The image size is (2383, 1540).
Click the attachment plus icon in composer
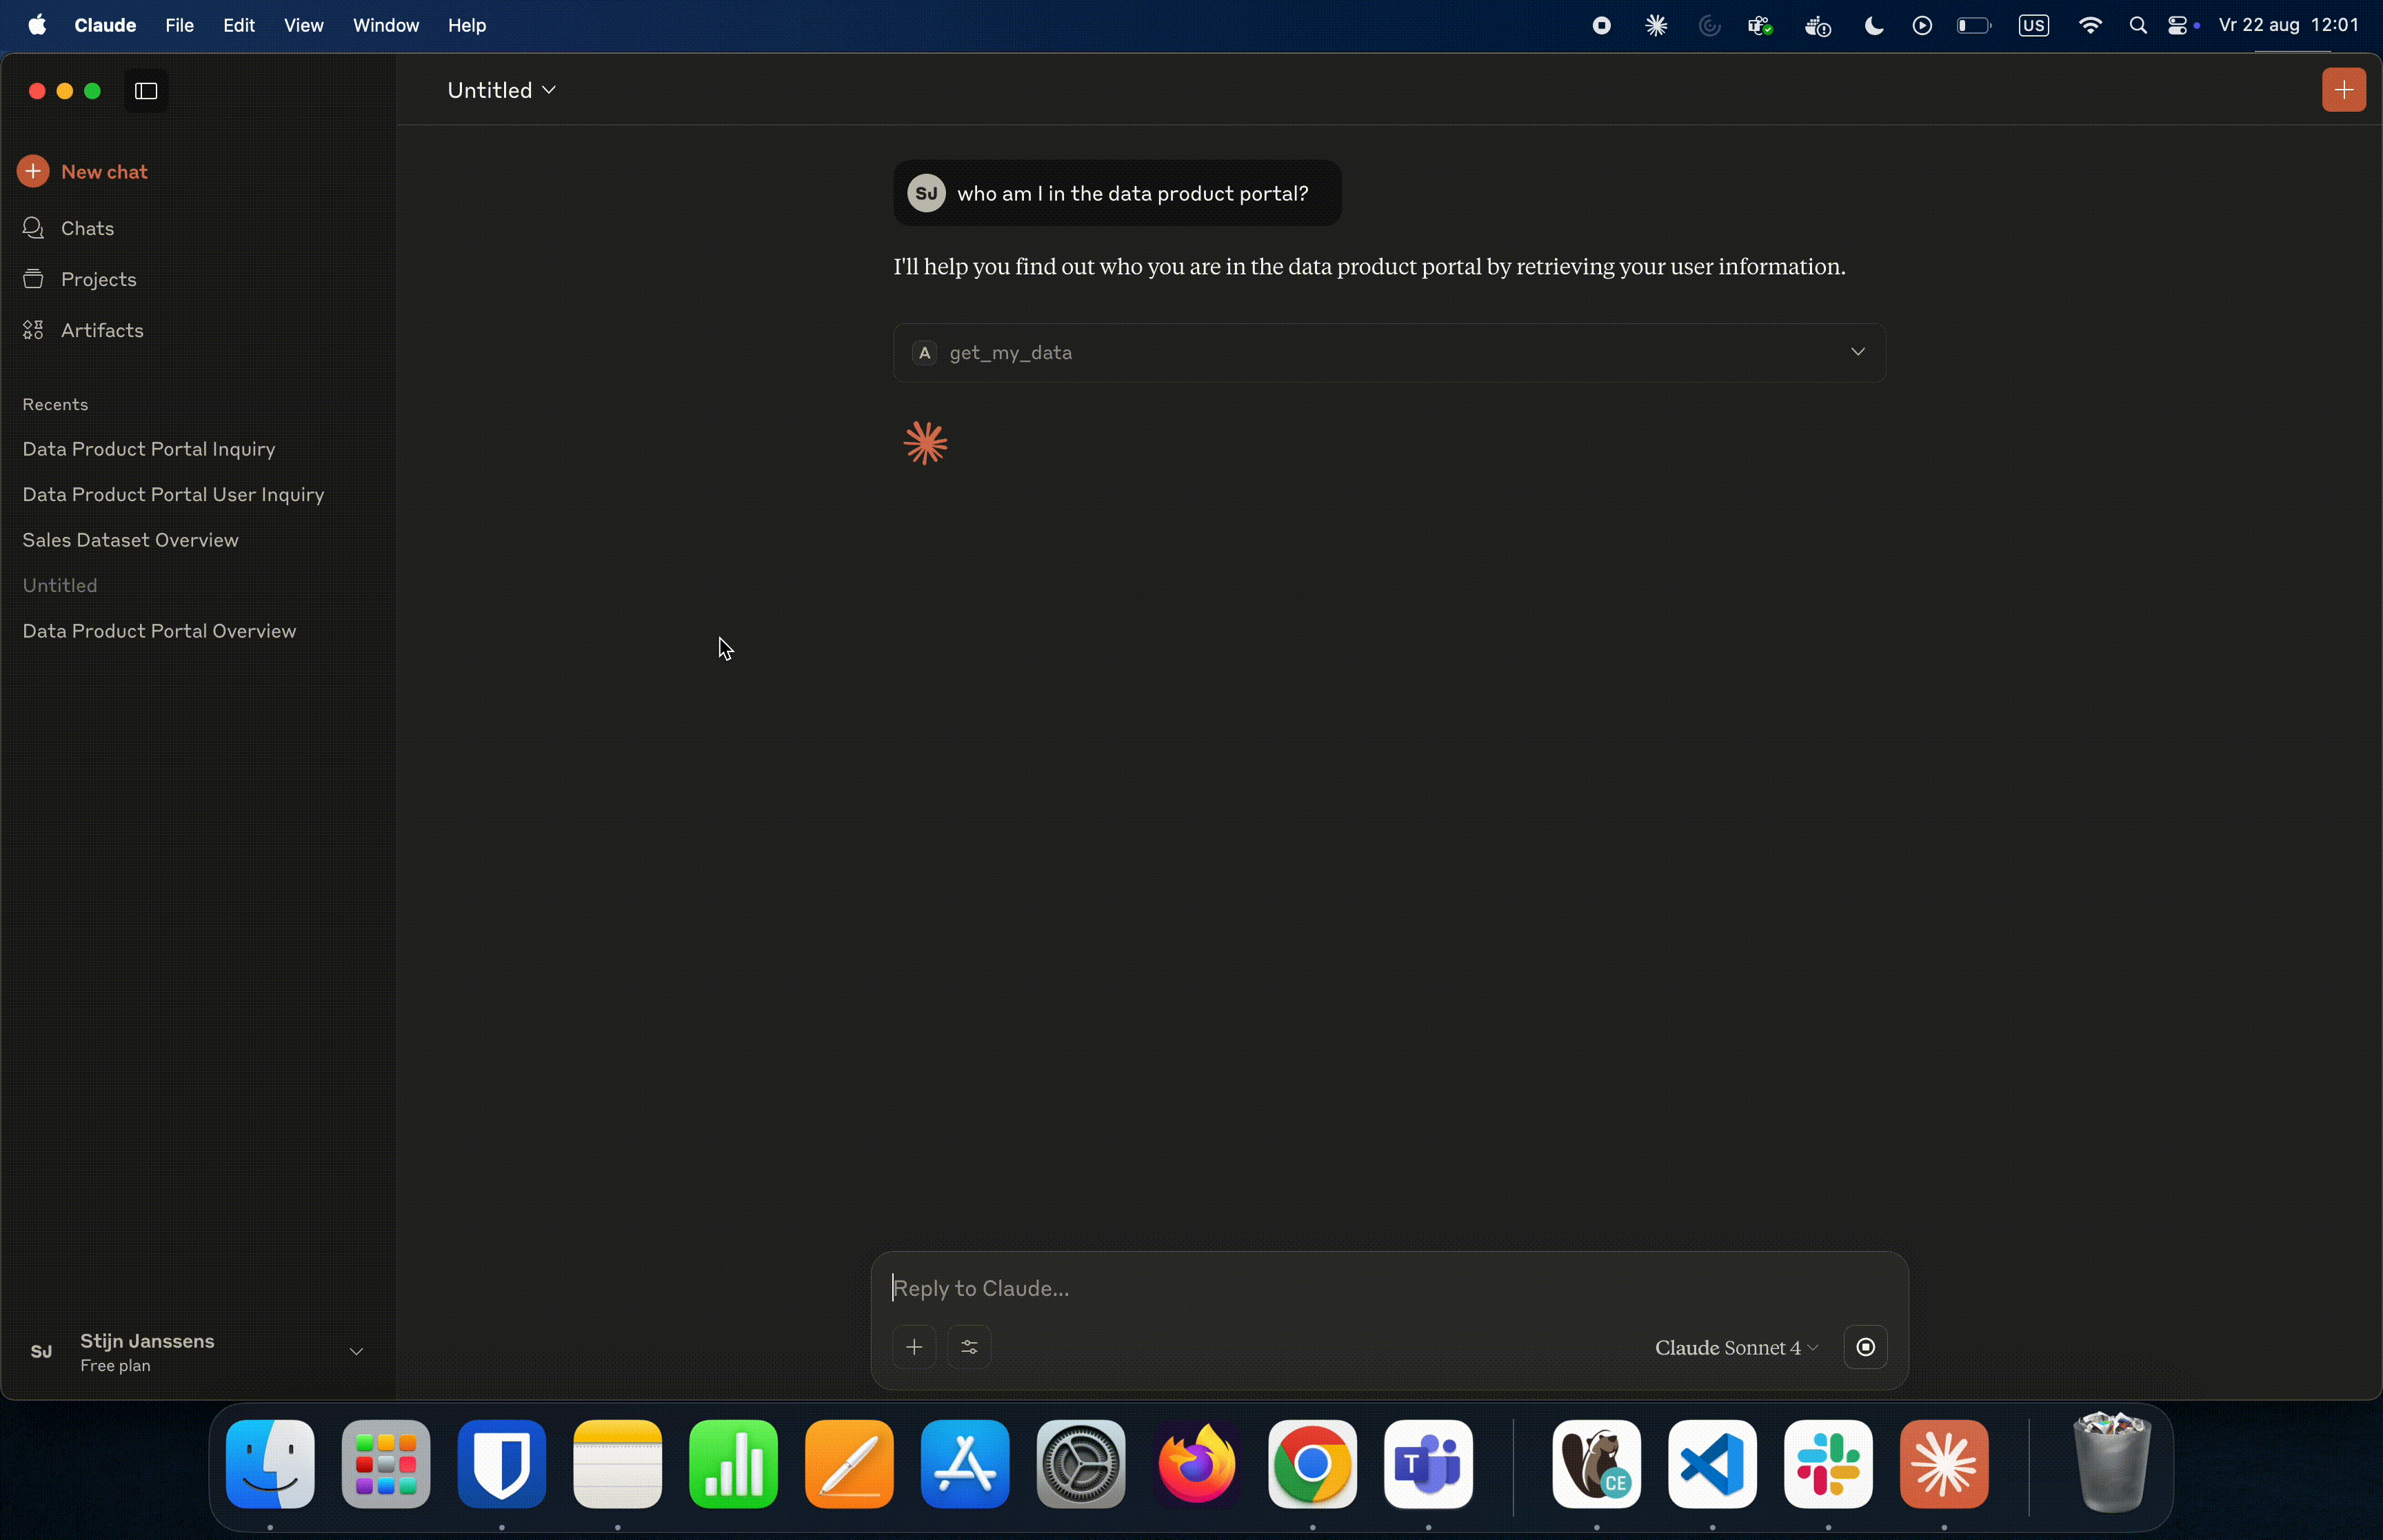(x=913, y=1347)
